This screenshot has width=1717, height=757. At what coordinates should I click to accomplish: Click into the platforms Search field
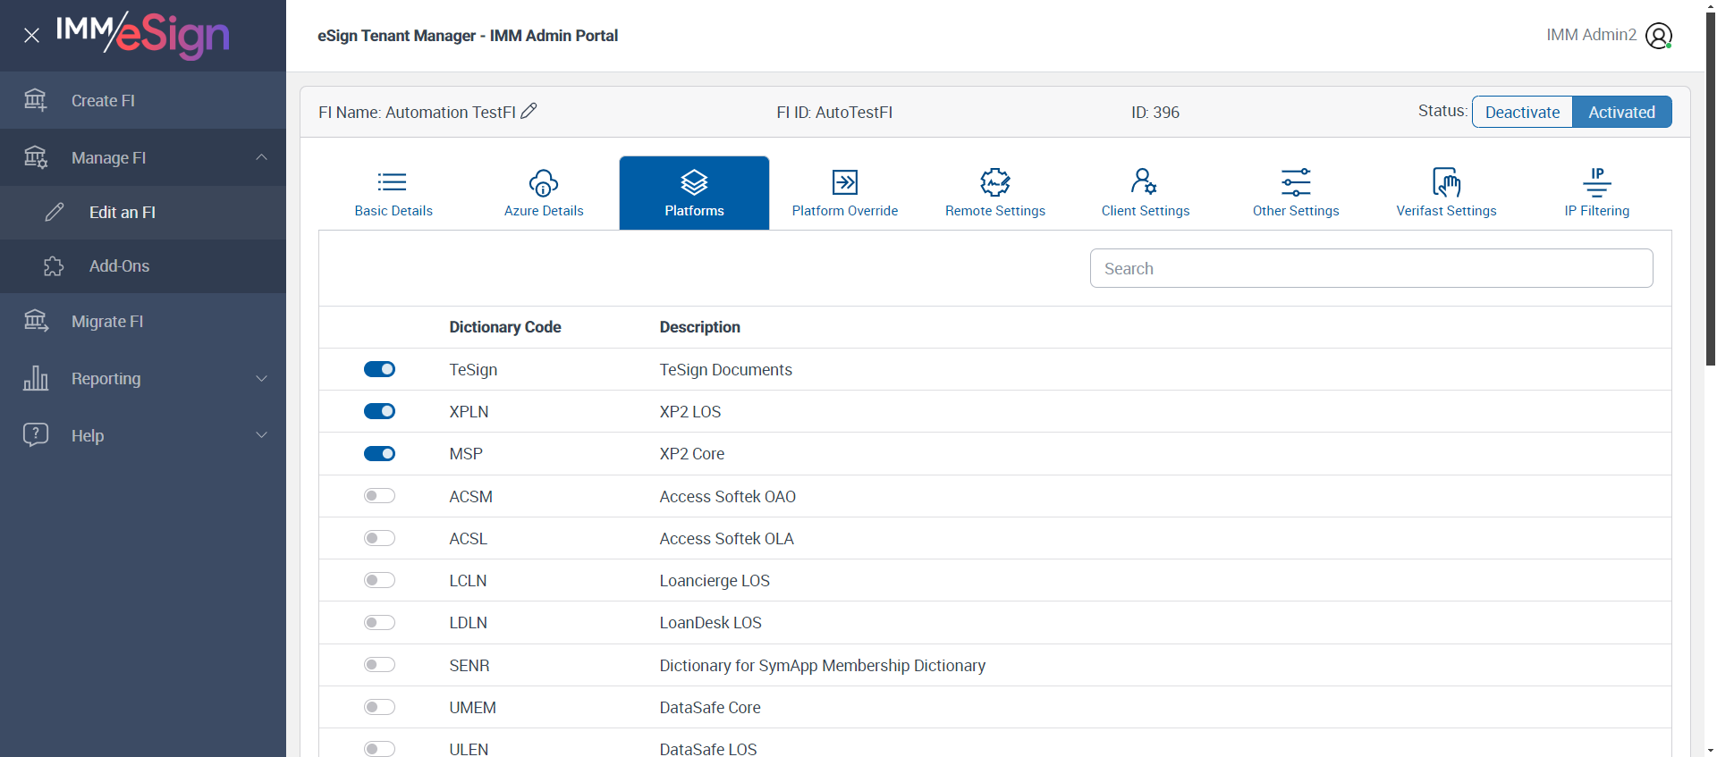click(x=1371, y=268)
